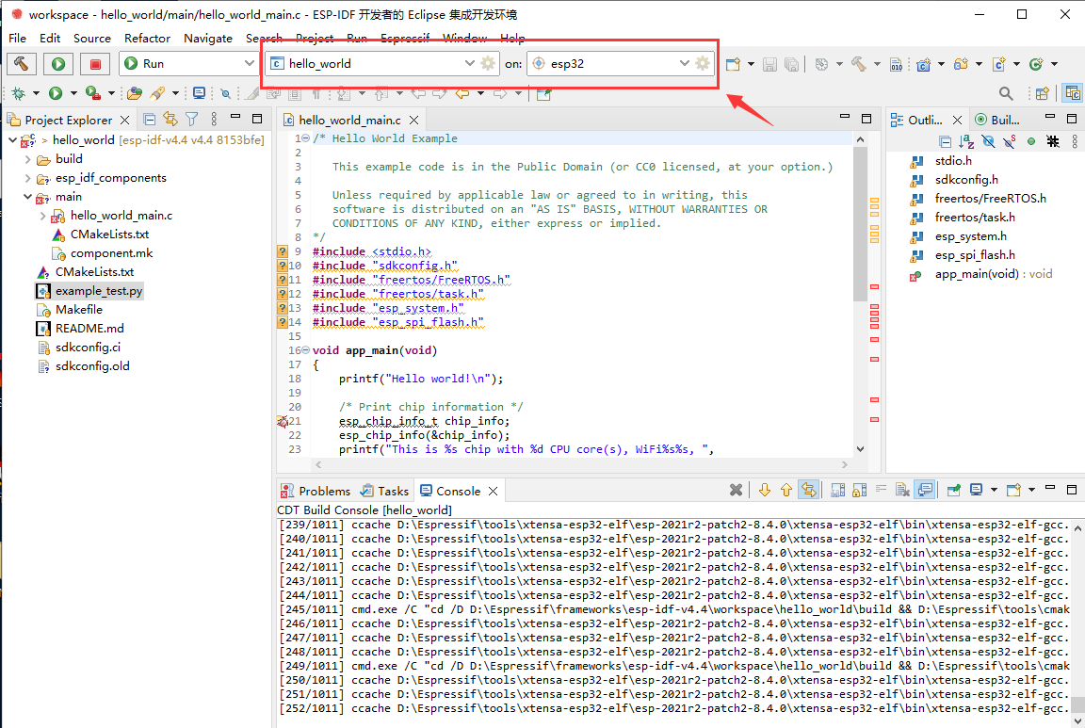Select the C/C++ perspective button
Image resolution: width=1085 pixels, height=728 pixels.
pos(1073,92)
